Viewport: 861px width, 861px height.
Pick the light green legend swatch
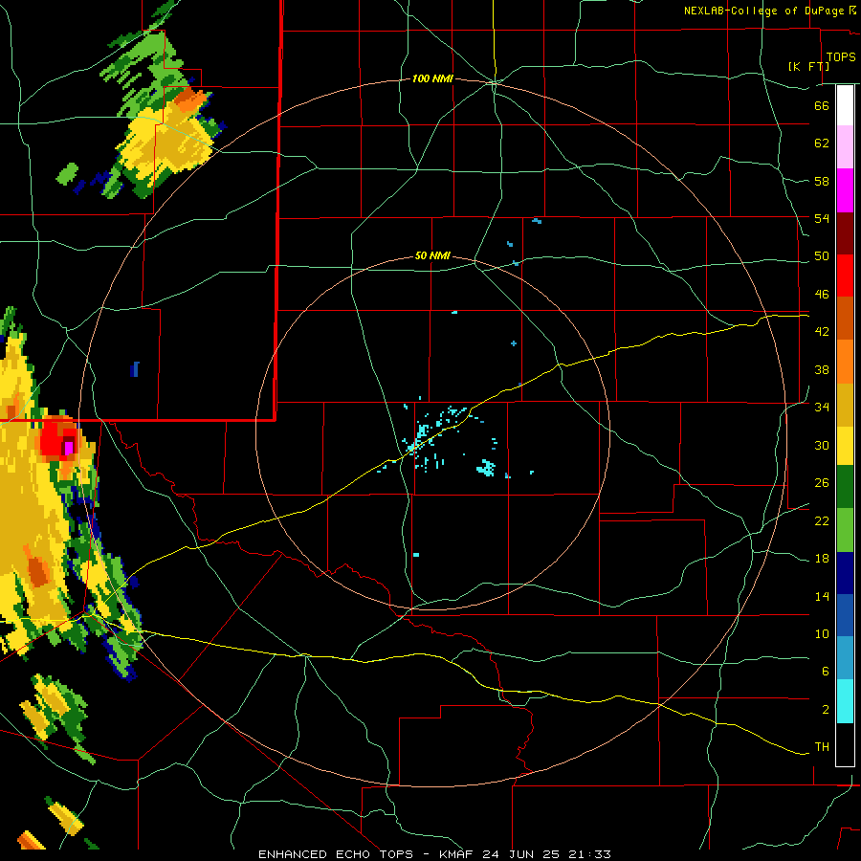[x=845, y=530]
